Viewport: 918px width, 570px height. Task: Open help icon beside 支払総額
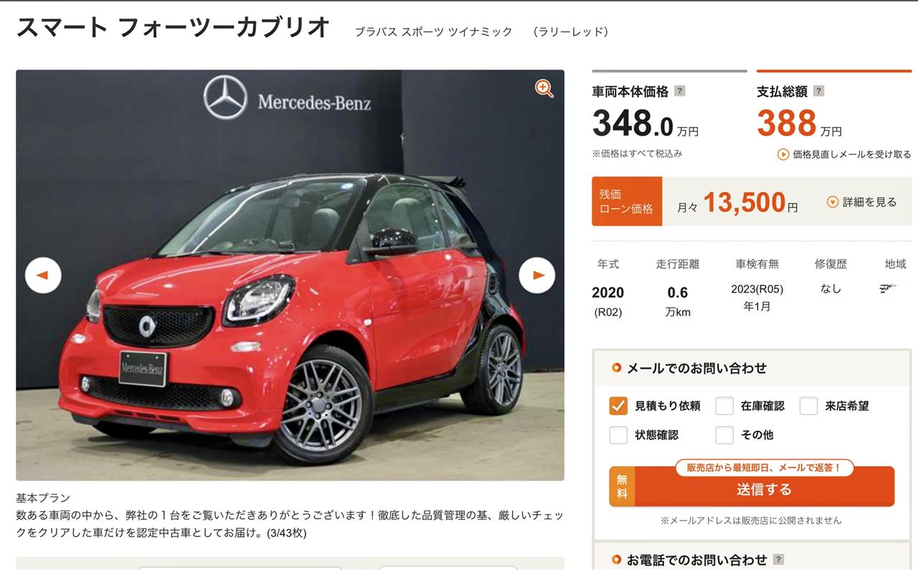pos(819,91)
